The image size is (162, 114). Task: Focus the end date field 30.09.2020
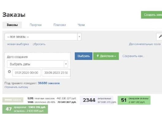56,73
